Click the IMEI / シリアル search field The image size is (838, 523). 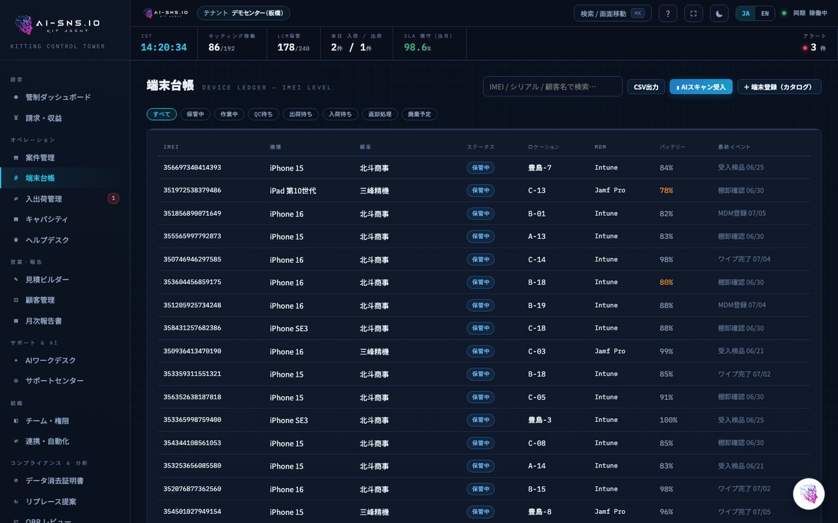[x=552, y=86]
